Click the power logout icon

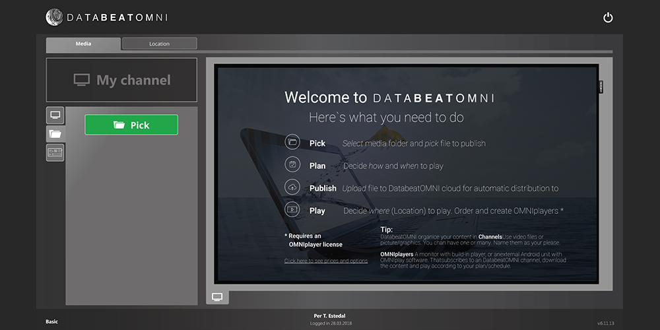pos(608,17)
